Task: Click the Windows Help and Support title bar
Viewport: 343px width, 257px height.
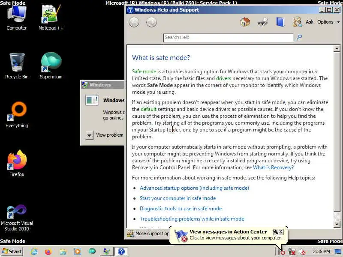Action: [x=222, y=10]
